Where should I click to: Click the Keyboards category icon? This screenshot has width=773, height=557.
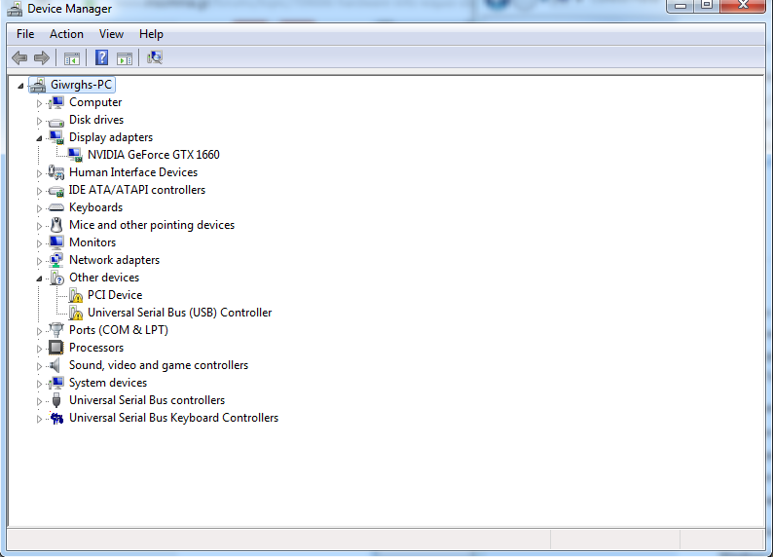[56, 208]
